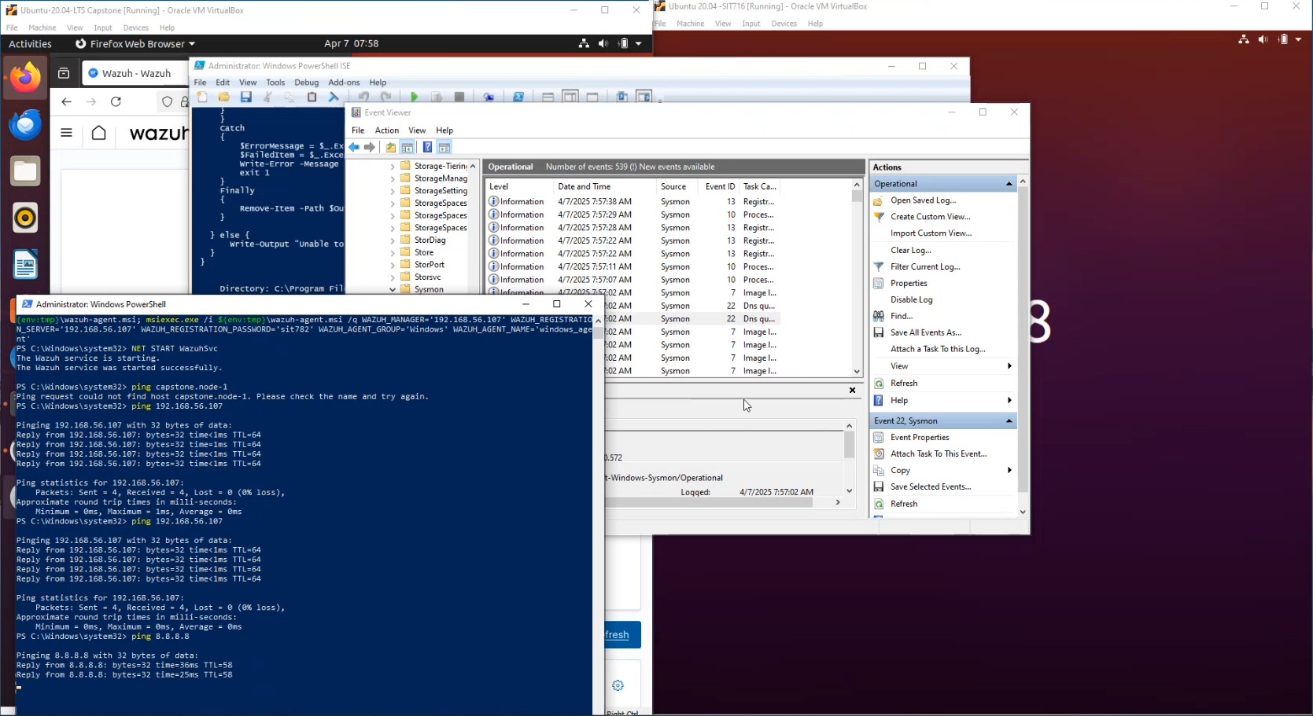
Task: Click the Ubuntu Activities button
Action: (30, 44)
